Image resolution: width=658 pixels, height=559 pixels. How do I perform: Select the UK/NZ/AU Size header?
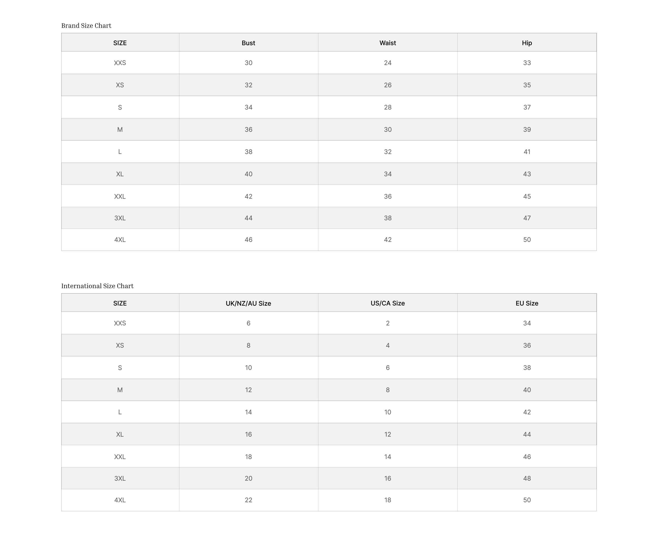point(248,303)
